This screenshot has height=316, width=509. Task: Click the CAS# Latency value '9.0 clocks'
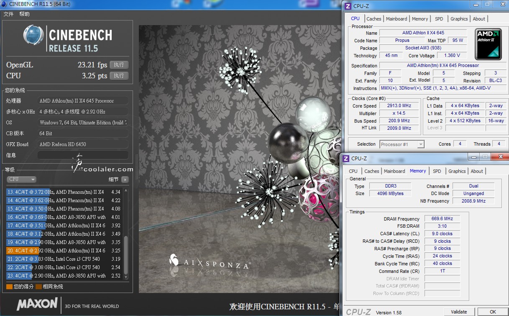pyautogui.click(x=442, y=234)
